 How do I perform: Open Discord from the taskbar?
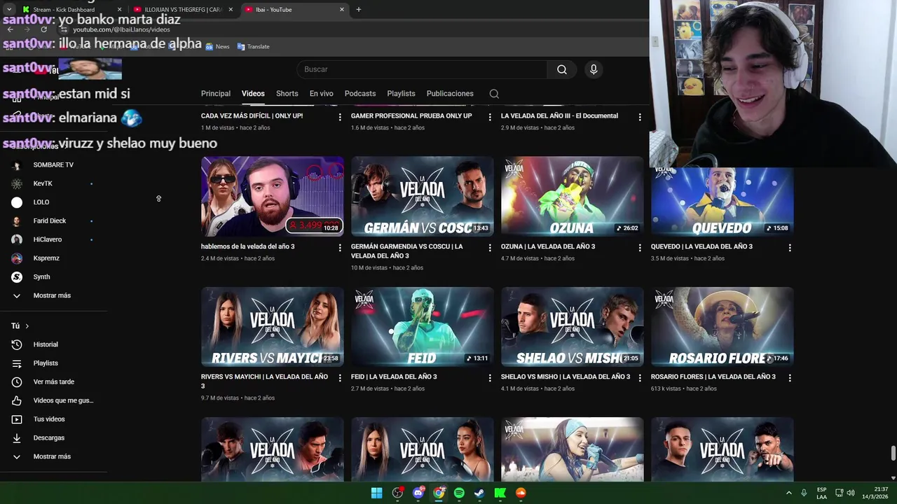pyautogui.click(x=418, y=493)
